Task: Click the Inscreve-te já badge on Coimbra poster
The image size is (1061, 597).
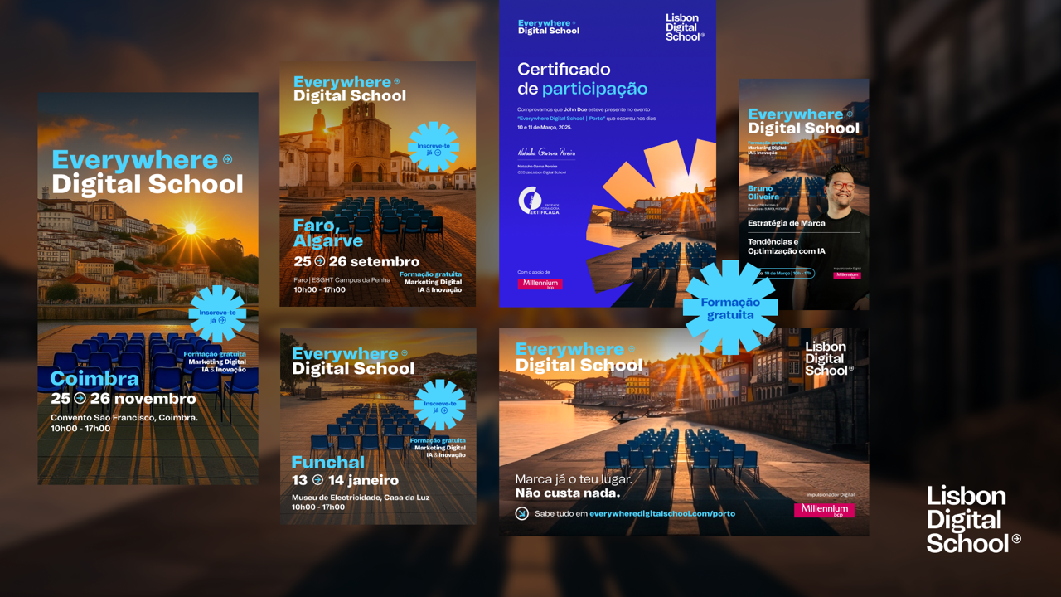Action: 217,315
